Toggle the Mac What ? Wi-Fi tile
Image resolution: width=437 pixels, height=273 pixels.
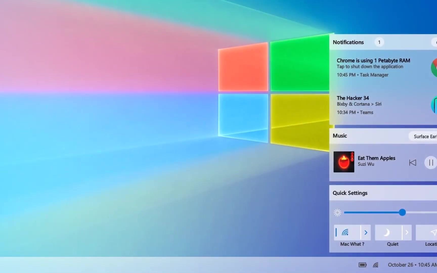(346, 233)
